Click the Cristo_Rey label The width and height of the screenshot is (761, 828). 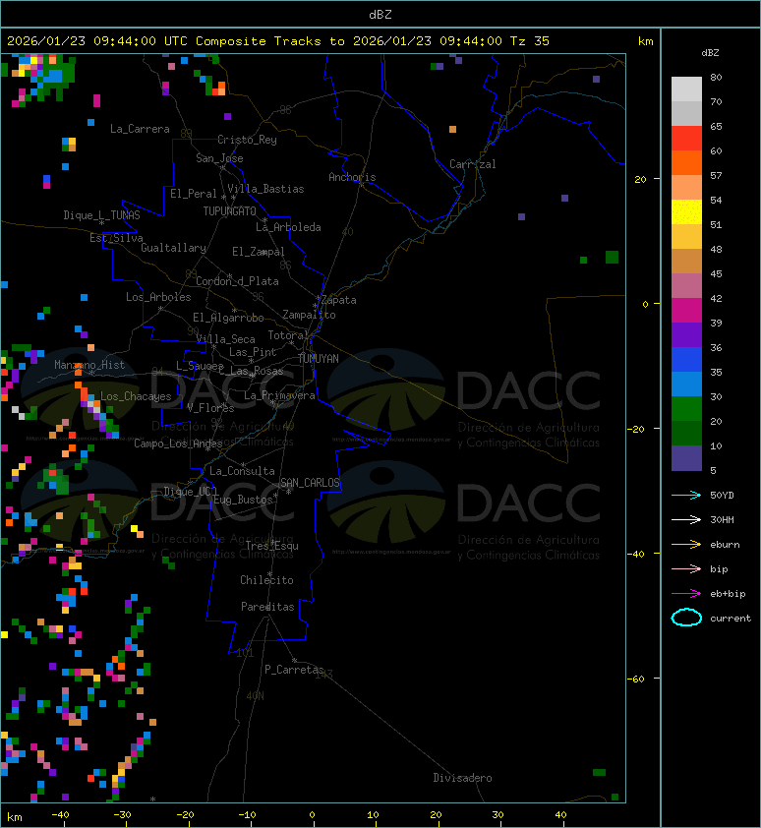tap(247, 140)
